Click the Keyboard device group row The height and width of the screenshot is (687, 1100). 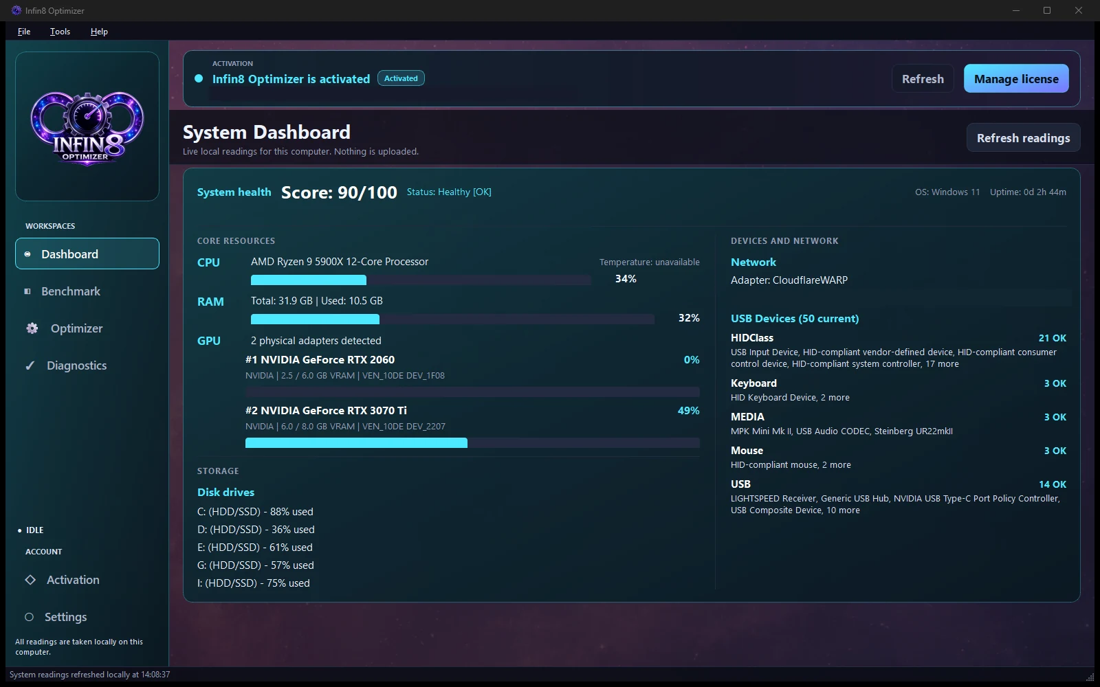point(899,390)
